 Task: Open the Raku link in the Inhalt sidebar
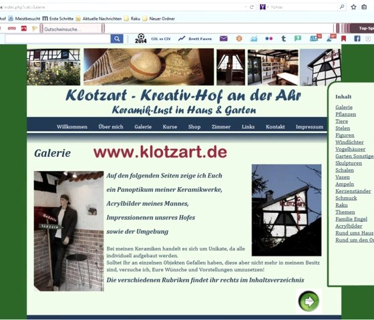pos(341,205)
